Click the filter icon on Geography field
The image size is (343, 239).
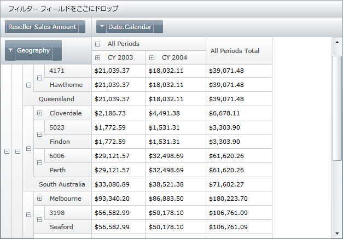tap(10, 50)
